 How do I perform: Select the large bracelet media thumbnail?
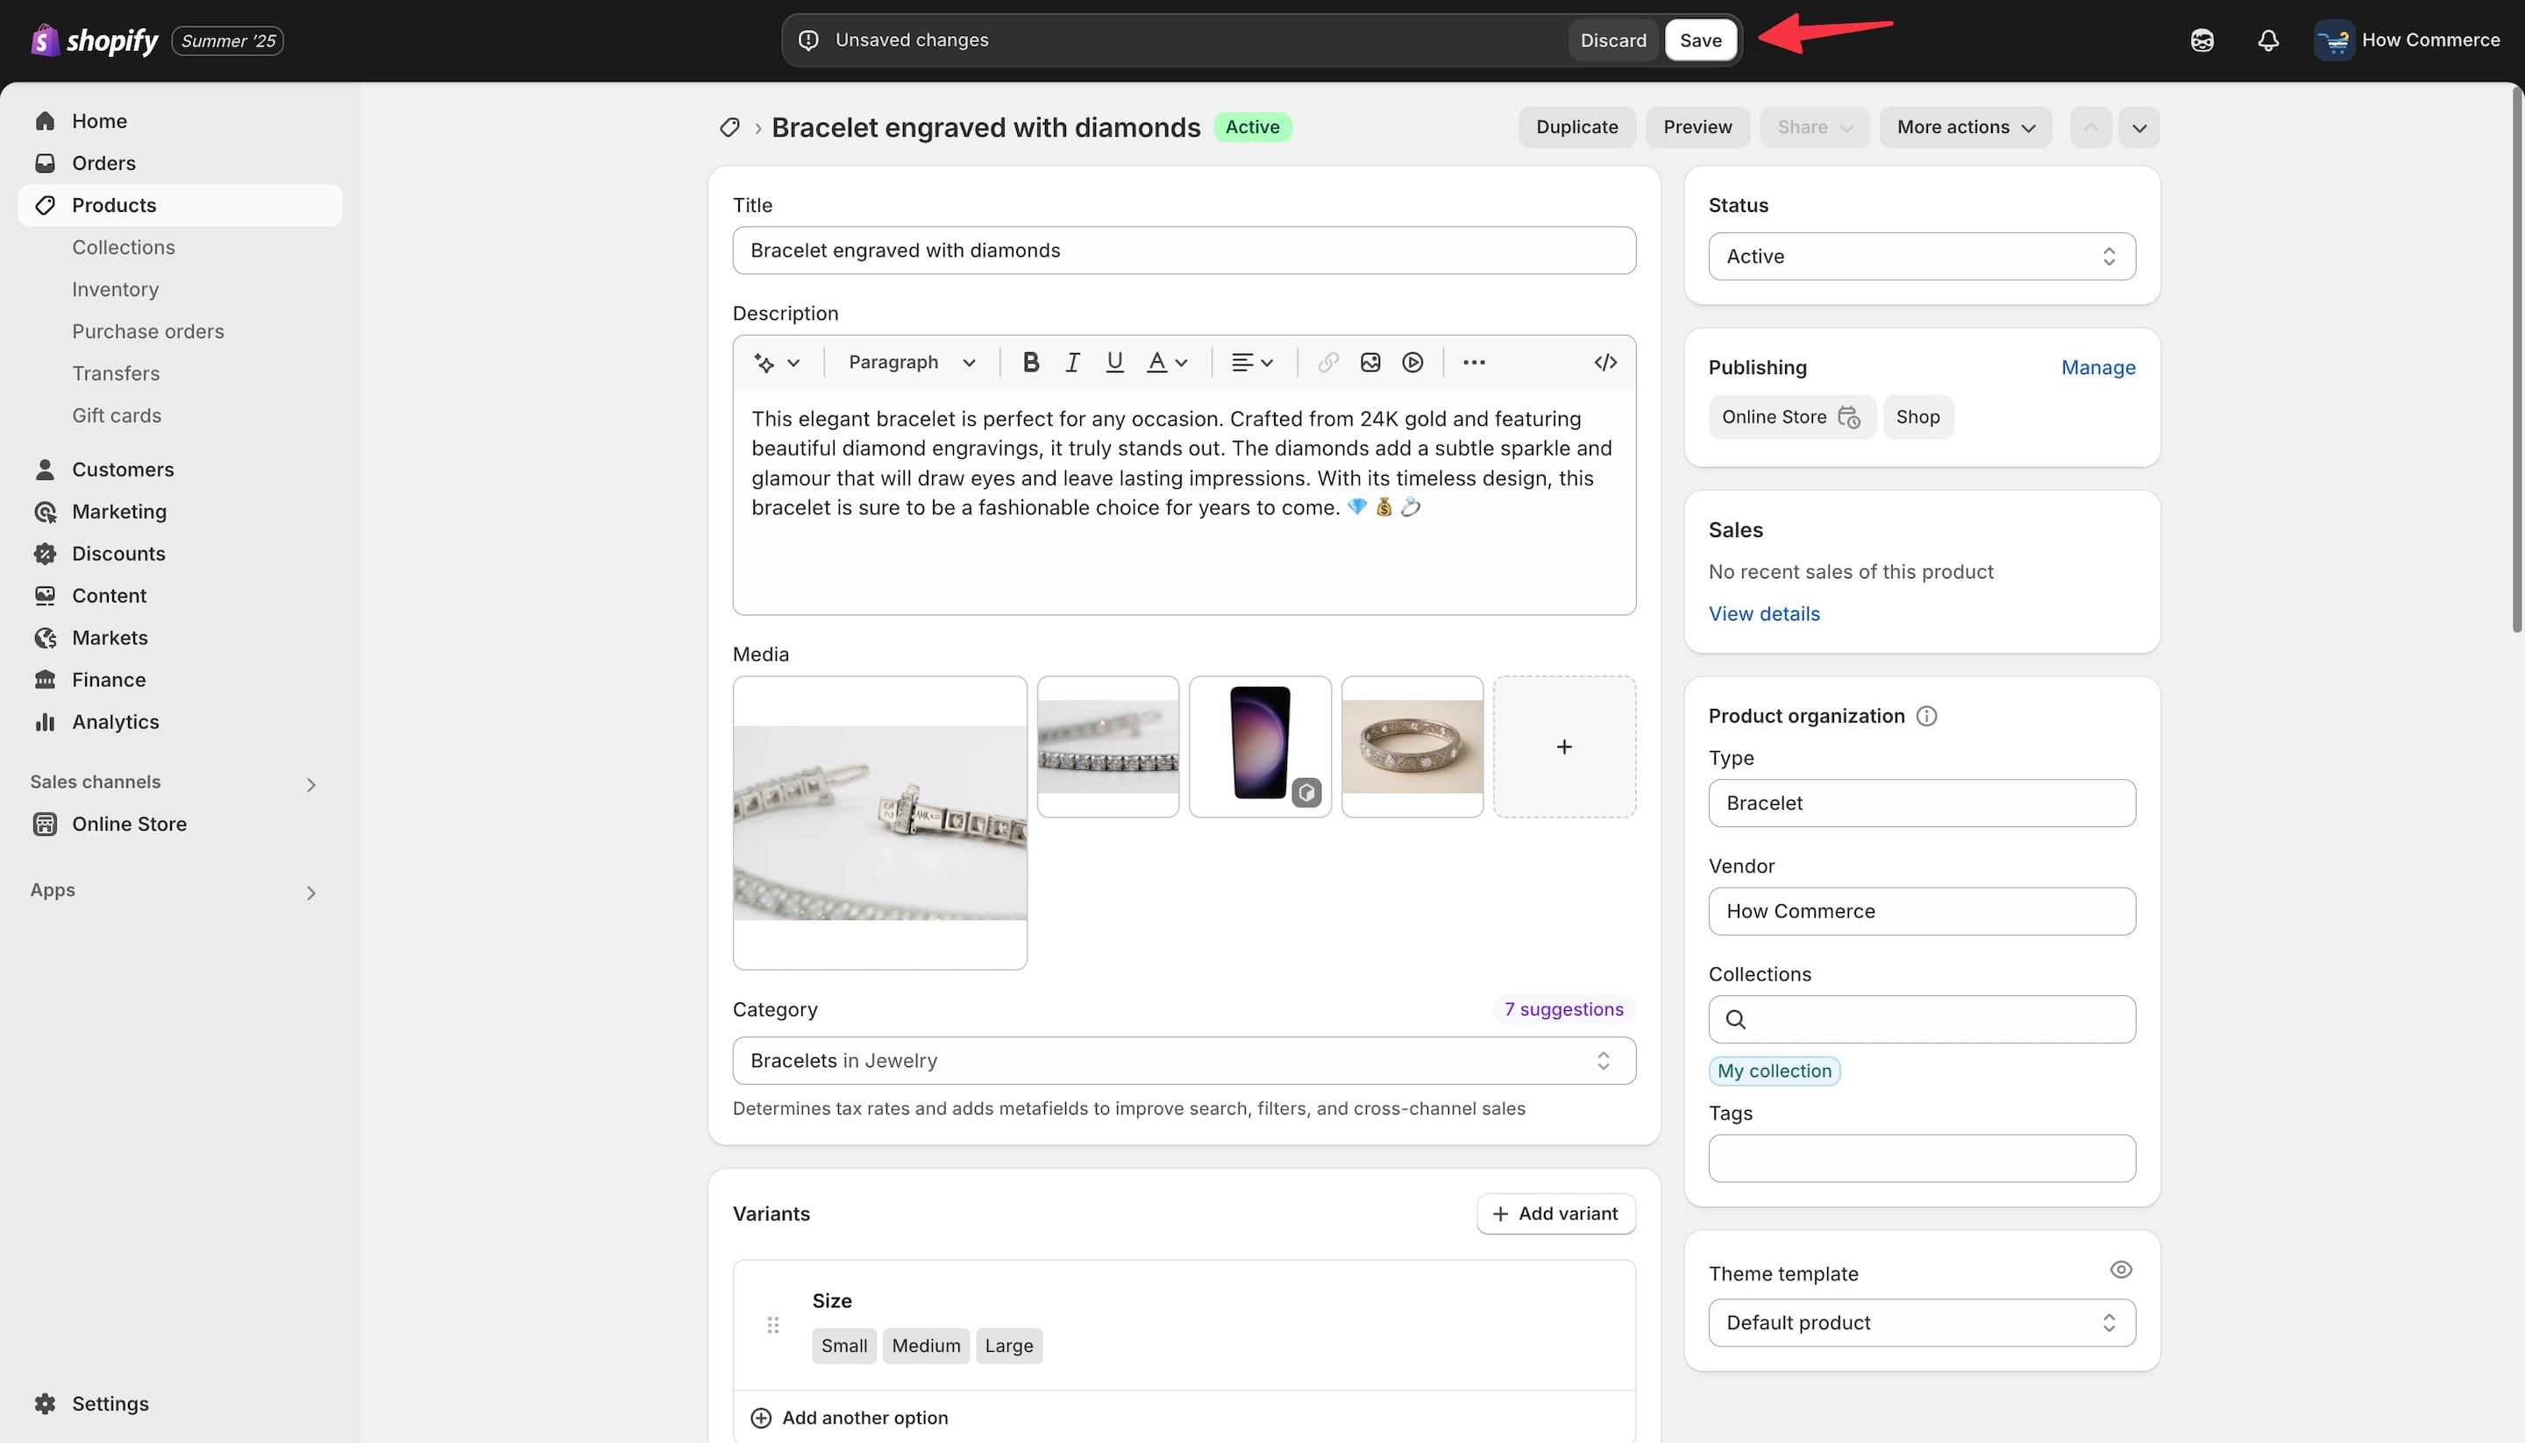click(x=879, y=824)
